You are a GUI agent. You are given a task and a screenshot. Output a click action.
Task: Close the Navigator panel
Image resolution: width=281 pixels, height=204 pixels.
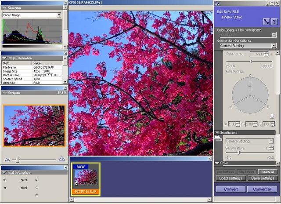(65, 88)
